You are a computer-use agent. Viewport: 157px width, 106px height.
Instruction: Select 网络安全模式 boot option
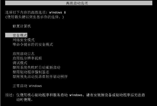24,40
